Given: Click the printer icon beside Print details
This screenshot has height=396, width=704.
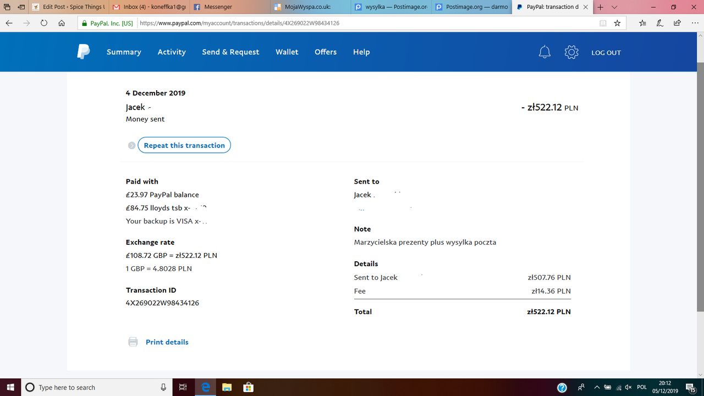Looking at the screenshot, I should tap(133, 342).
